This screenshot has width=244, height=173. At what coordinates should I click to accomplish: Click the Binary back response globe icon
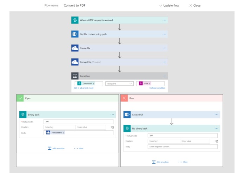tap(23, 115)
